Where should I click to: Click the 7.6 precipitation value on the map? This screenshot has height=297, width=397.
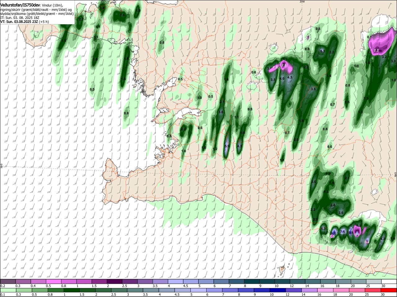[x=342, y=232]
